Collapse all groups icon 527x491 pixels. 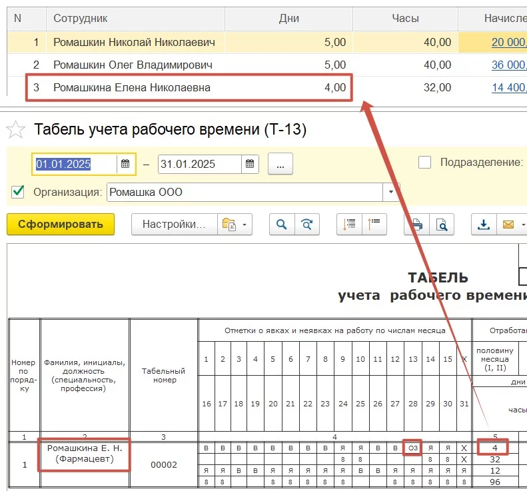pyautogui.click(x=374, y=224)
